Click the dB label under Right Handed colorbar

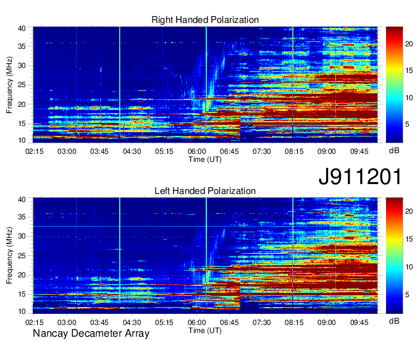coord(394,151)
